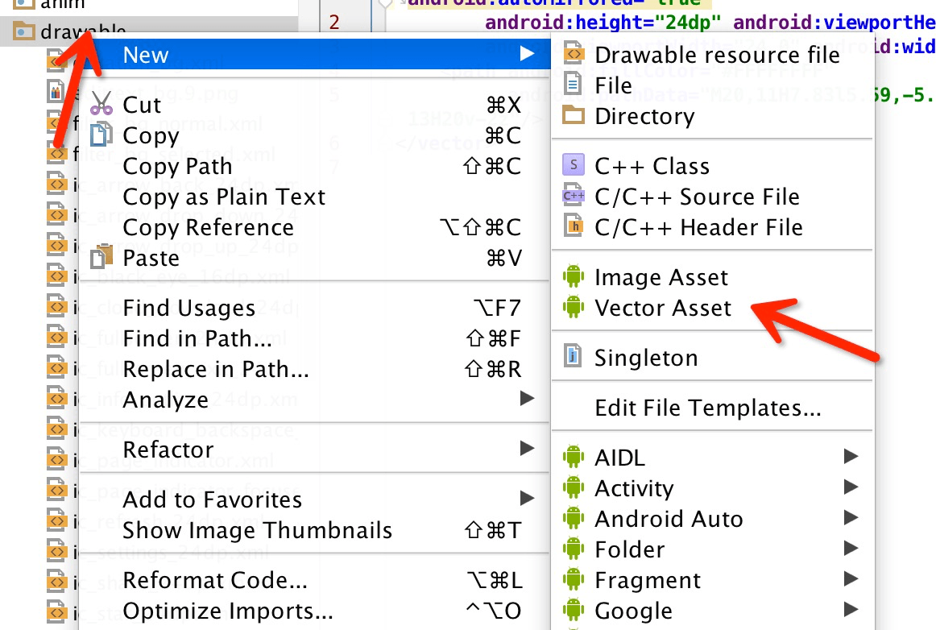Expand the arrow next to Fragment

pos(851,578)
